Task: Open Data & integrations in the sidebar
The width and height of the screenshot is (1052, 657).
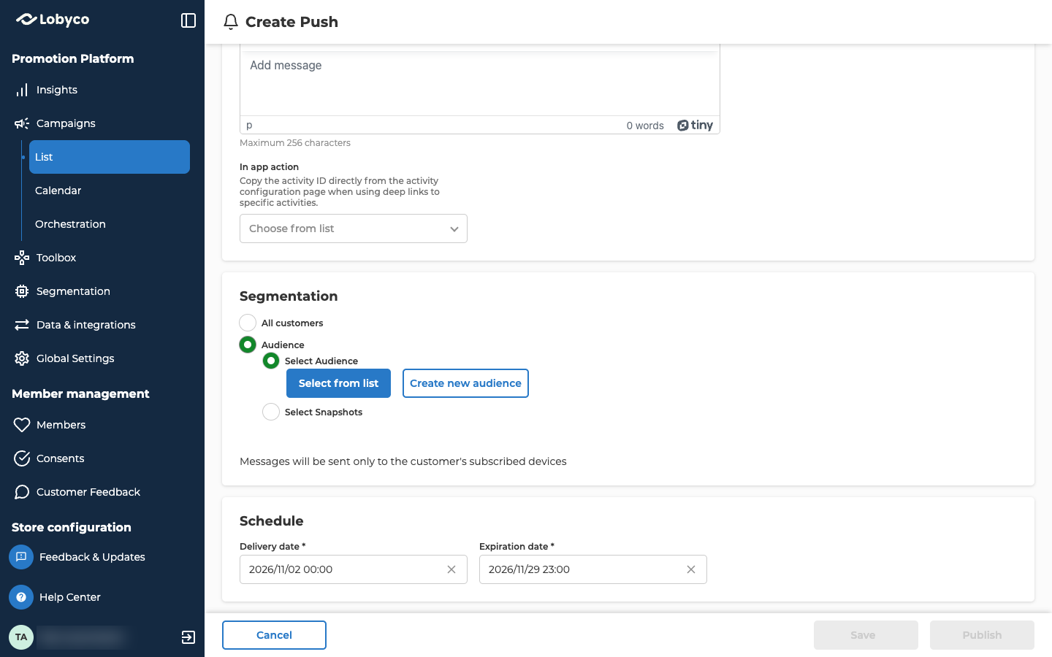Action: [x=102, y=325]
